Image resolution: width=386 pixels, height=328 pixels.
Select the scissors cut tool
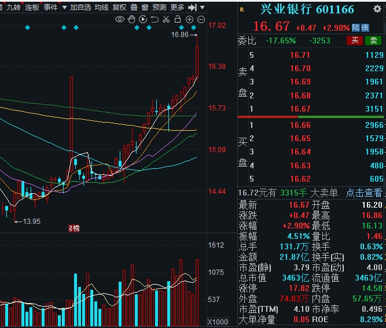pos(166,19)
